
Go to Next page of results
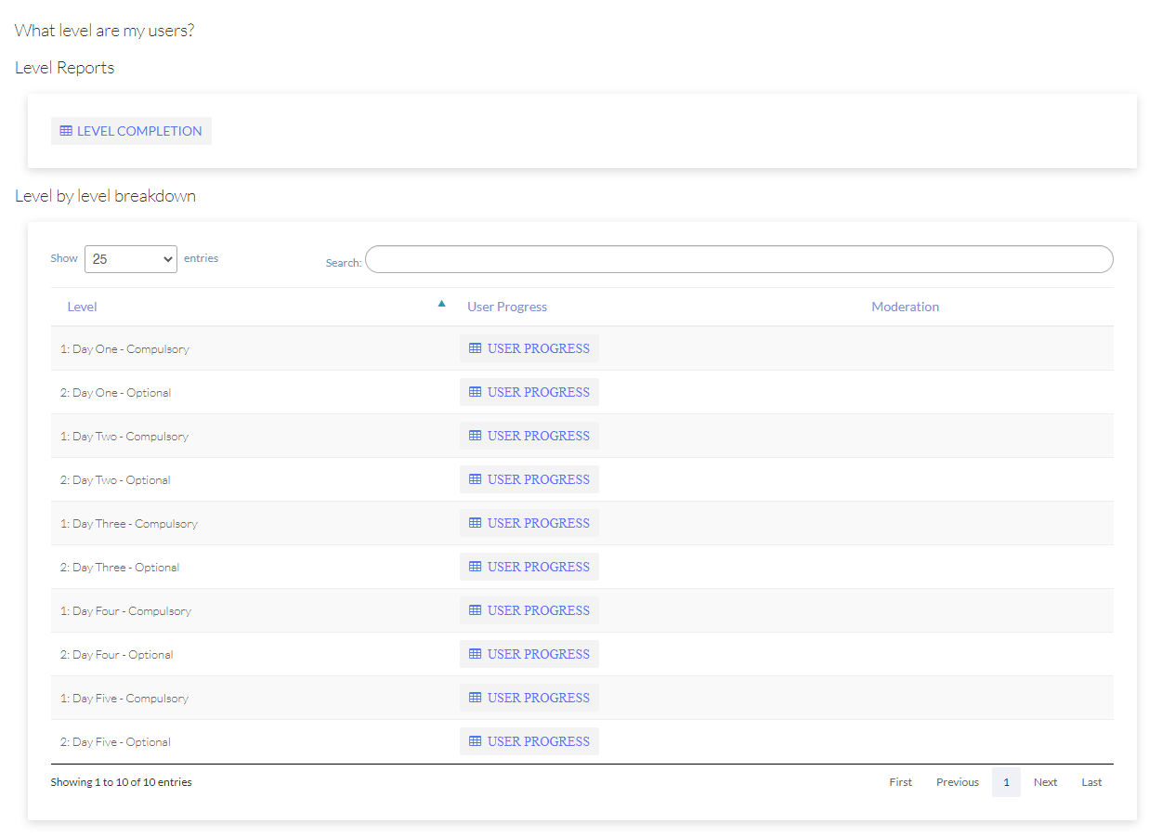1046,782
